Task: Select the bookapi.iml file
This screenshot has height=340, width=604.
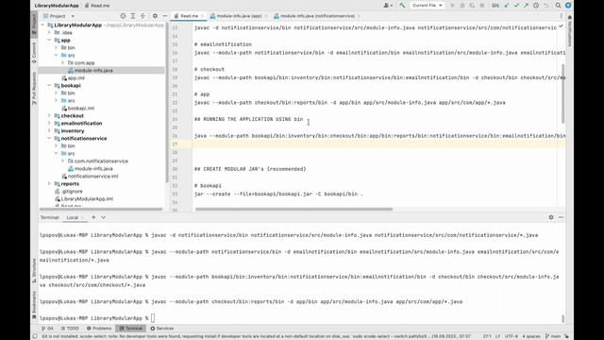Action: coord(78,108)
